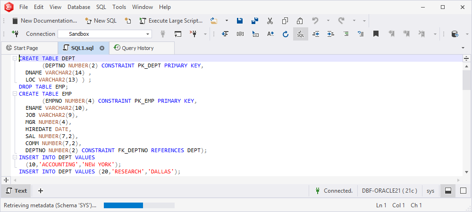
Task: Refresh the completion cache
Action: 286,34
